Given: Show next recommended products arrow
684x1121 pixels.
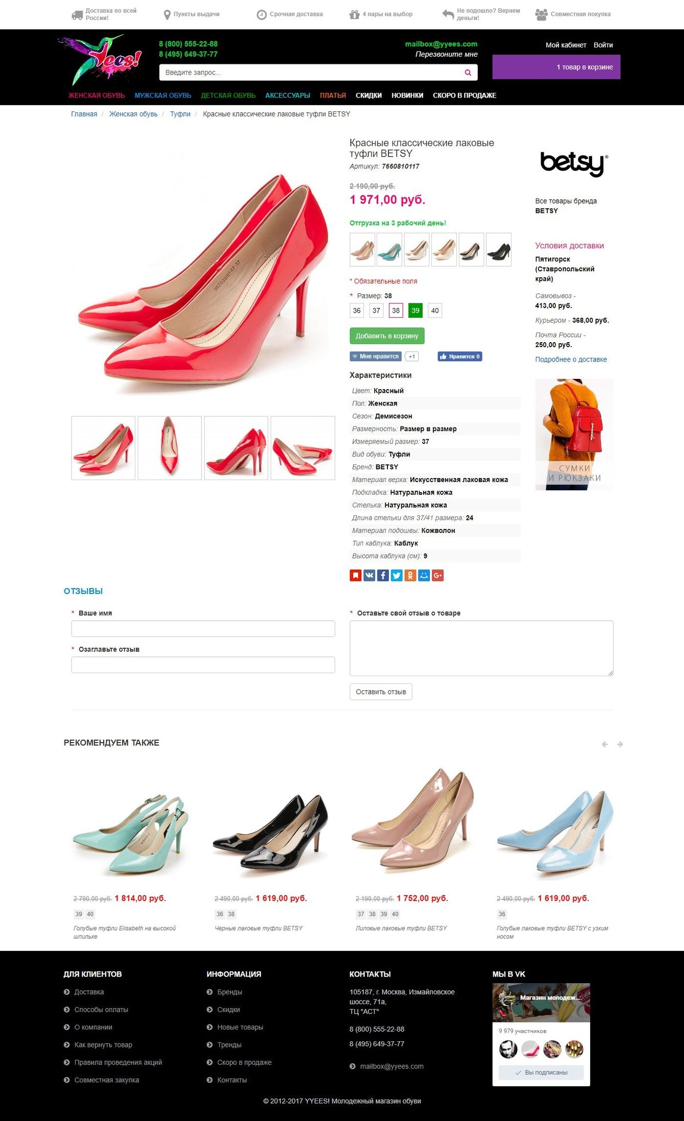Looking at the screenshot, I should (x=620, y=744).
